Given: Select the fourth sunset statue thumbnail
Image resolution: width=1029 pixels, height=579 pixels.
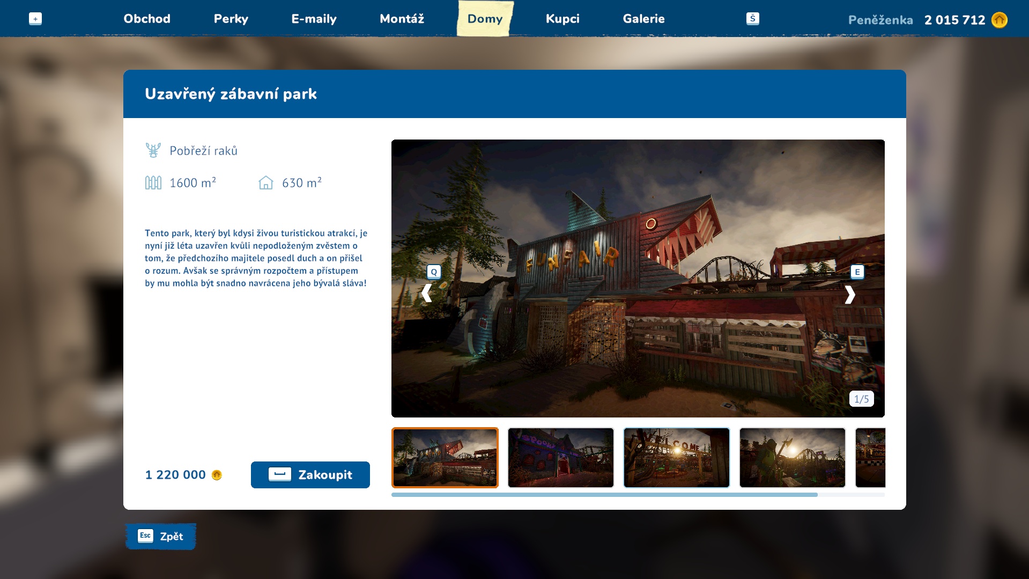Looking at the screenshot, I should 792,458.
